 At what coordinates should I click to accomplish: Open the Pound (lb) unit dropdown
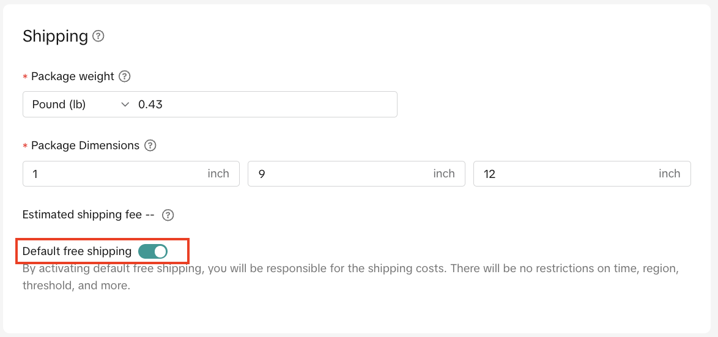(76, 105)
